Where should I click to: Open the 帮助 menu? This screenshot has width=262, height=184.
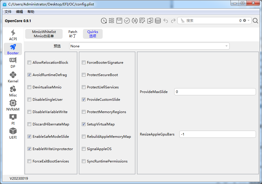click(x=31, y=12)
